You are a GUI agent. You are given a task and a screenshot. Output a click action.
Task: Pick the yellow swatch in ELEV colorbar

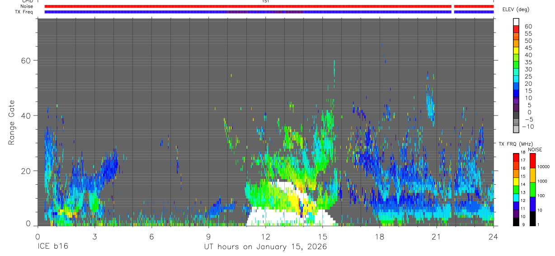click(516, 50)
